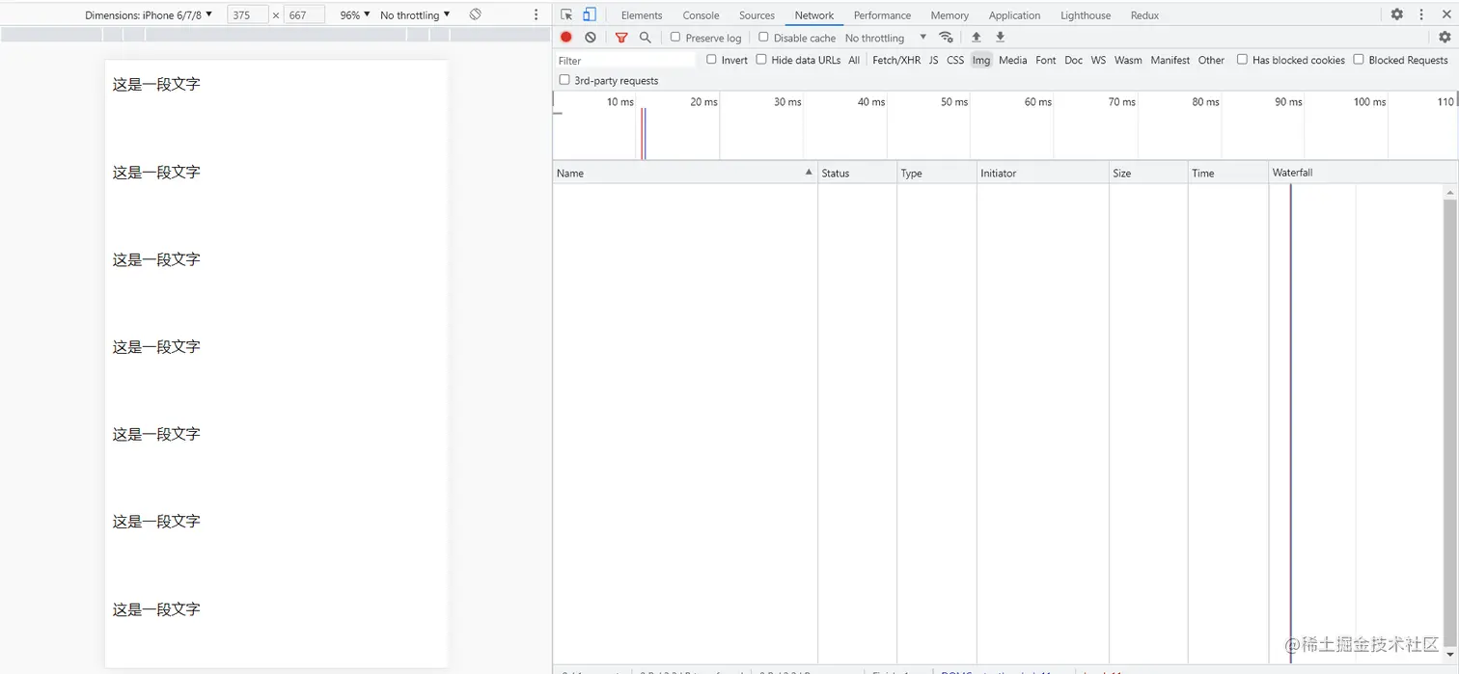Viewport: 1459px width, 674px height.
Task: Activate the inspect element picker icon
Action: point(566,14)
